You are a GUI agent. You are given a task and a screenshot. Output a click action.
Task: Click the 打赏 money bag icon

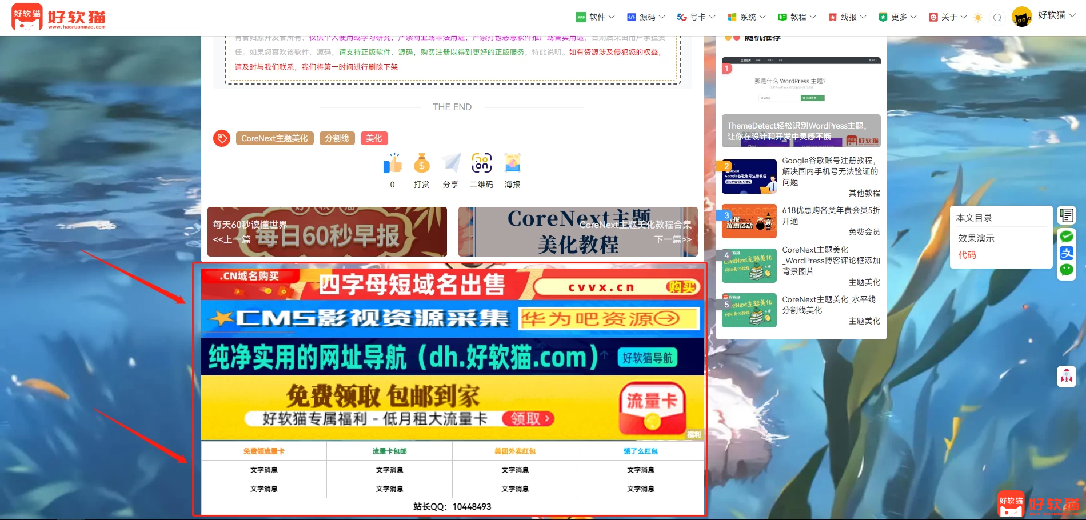tap(421, 163)
